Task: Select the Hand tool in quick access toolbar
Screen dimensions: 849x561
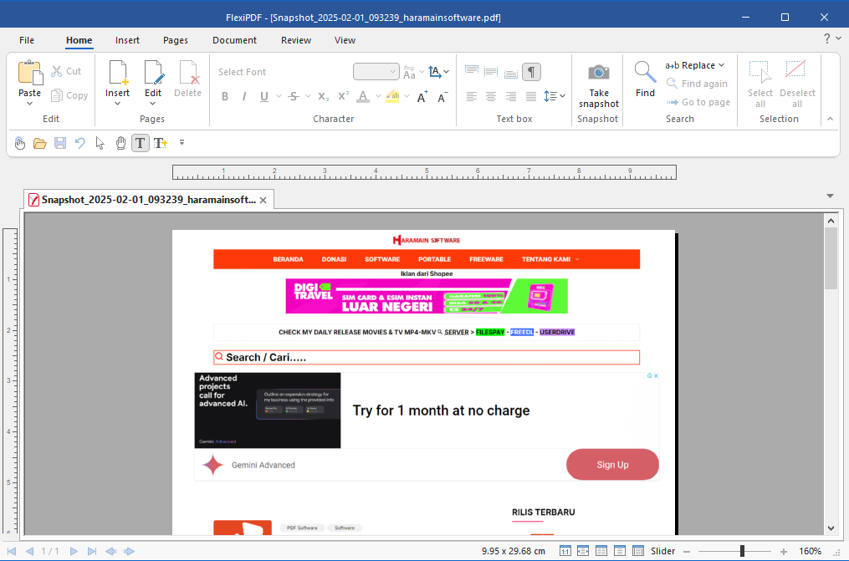Action: click(x=120, y=143)
